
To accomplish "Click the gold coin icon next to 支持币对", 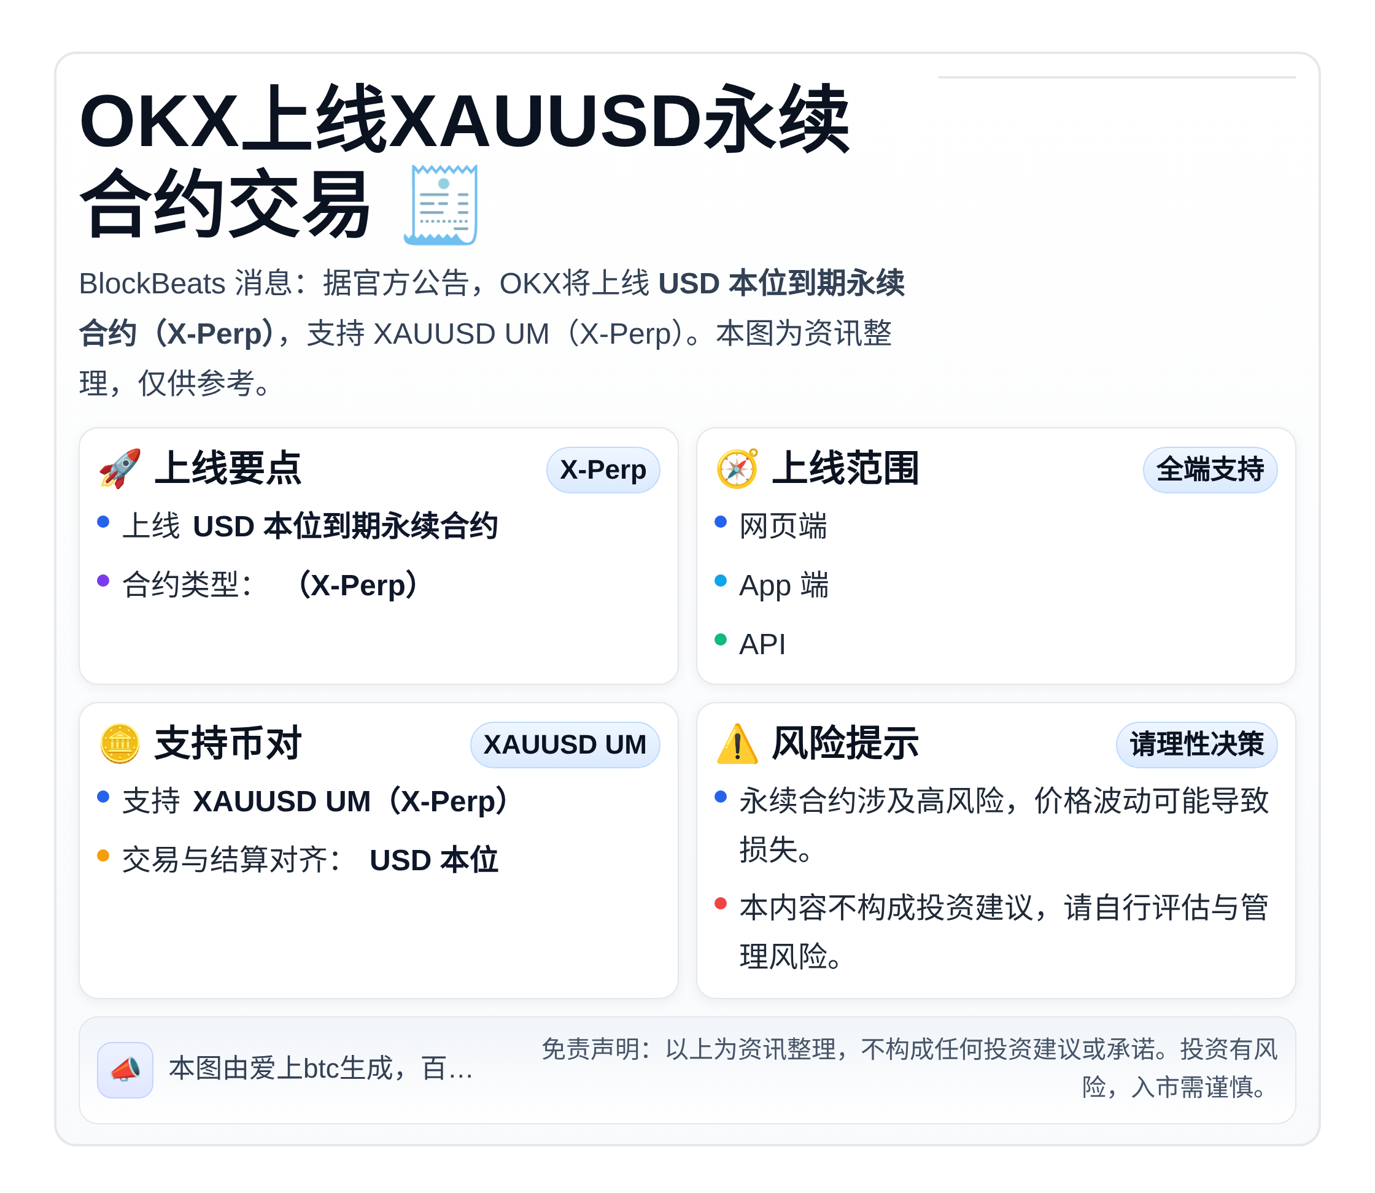I will point(120,744).
